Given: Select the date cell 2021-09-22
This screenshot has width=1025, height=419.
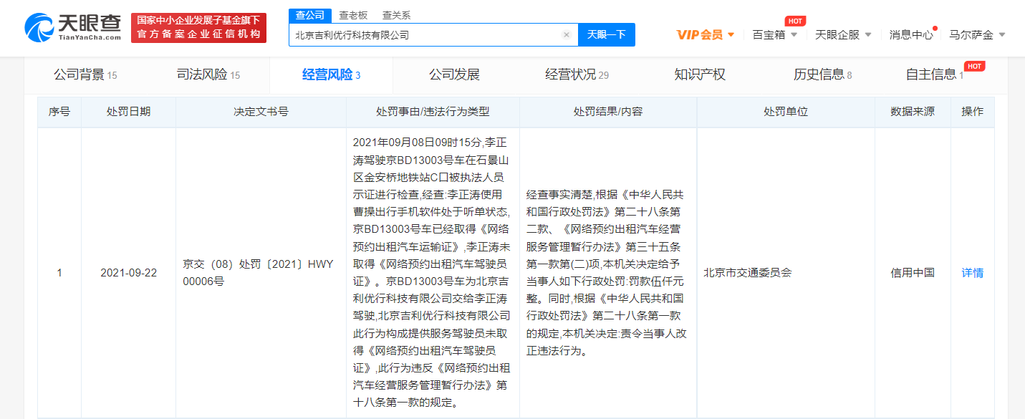Looking at the screenshot, I should point(128,273).
